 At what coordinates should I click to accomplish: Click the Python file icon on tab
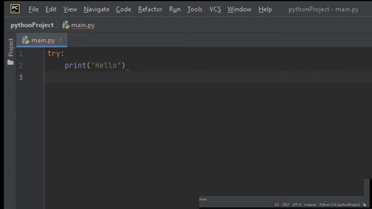pyautogui.click(x=26, y=40)
